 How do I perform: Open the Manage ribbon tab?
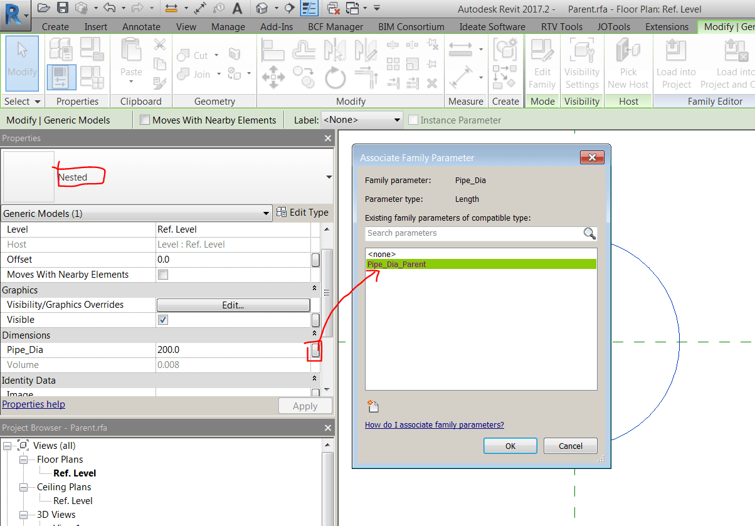pyautogui.click(x=228, y=27)
